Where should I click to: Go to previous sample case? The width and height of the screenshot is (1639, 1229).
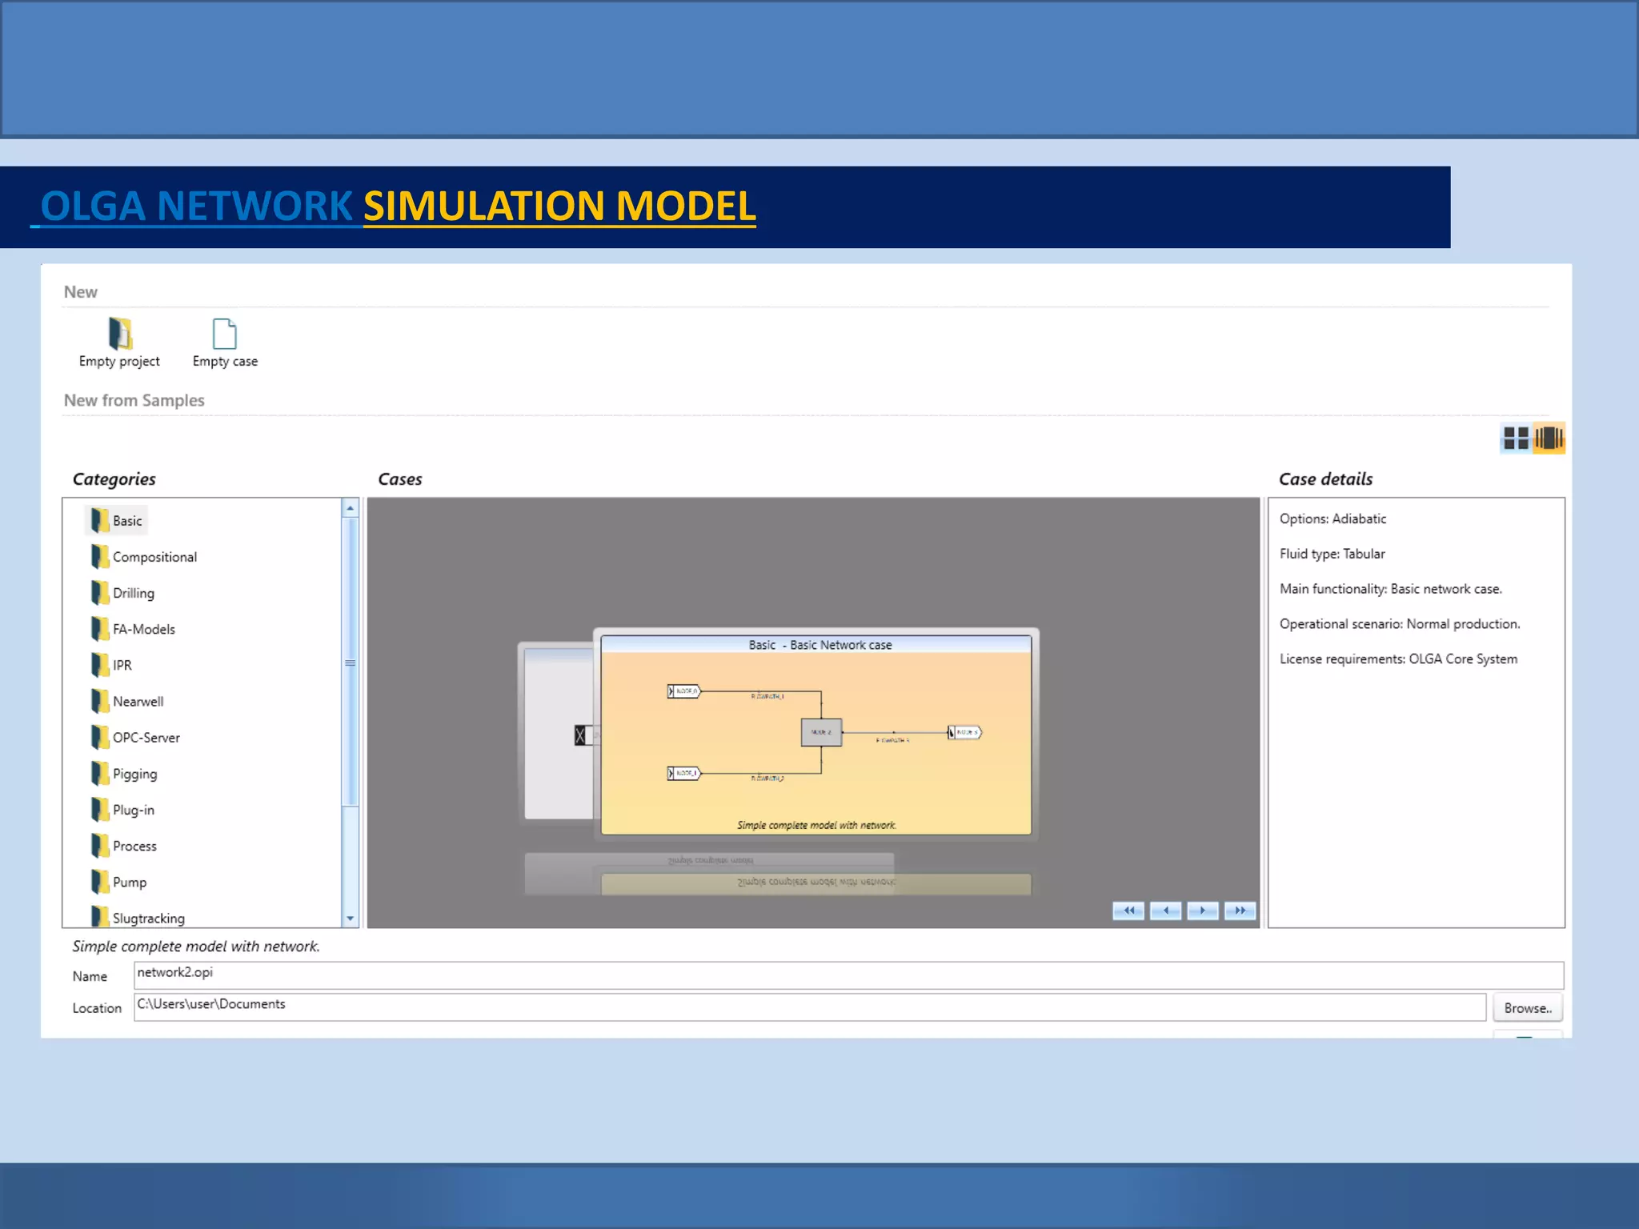[1165, 911]
